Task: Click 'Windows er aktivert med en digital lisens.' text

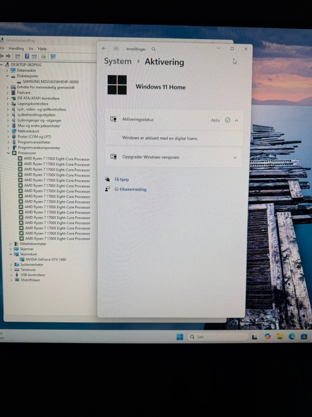Action: coord(160,138)
